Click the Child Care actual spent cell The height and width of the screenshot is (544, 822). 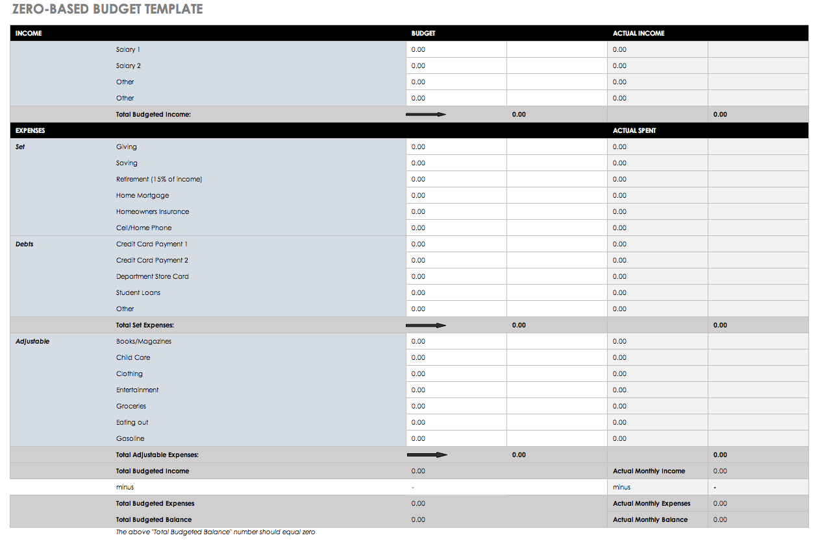coord(657,357)
